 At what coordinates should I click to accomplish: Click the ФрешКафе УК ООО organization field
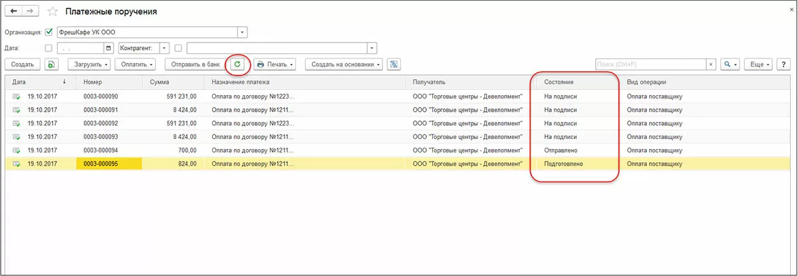(x=147, y=32)
